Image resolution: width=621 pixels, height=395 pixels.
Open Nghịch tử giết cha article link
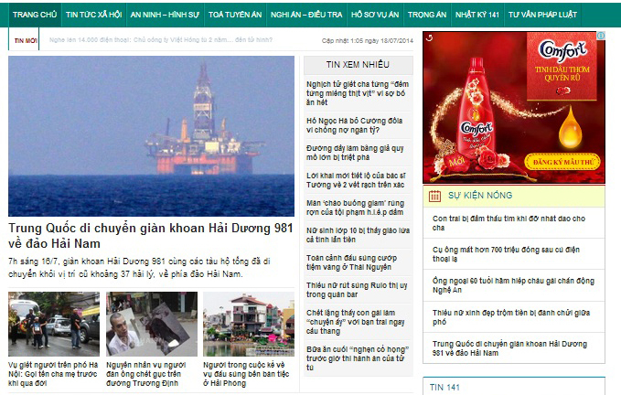(x=358, y=93)
